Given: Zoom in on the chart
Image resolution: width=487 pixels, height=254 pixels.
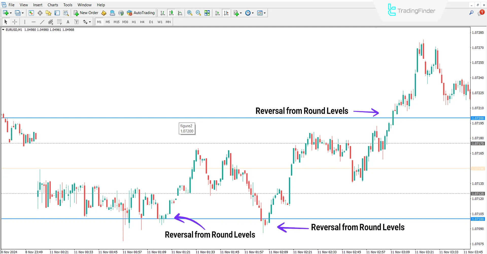Looking at the screenshot, I should [189, 13].
